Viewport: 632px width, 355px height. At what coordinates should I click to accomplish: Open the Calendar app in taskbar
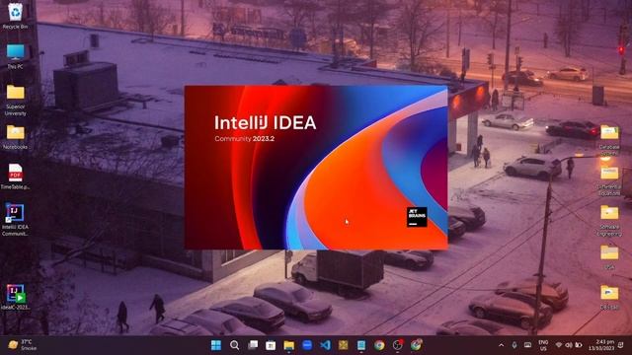coord(271,345)
